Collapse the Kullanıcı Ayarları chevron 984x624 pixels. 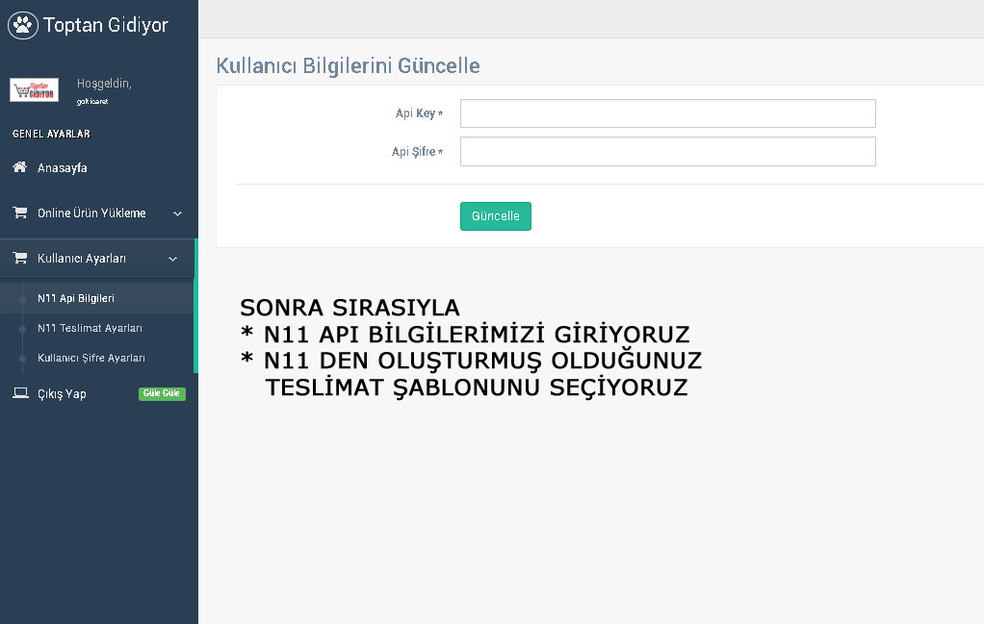click(173, 259)
